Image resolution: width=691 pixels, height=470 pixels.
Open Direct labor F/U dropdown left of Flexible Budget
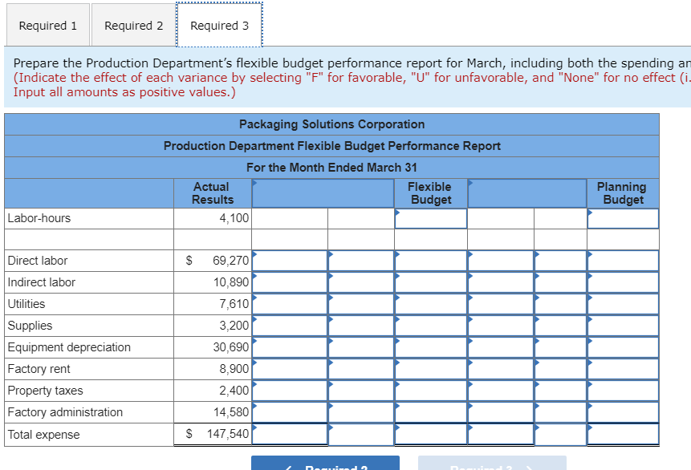tap(360, 261)
